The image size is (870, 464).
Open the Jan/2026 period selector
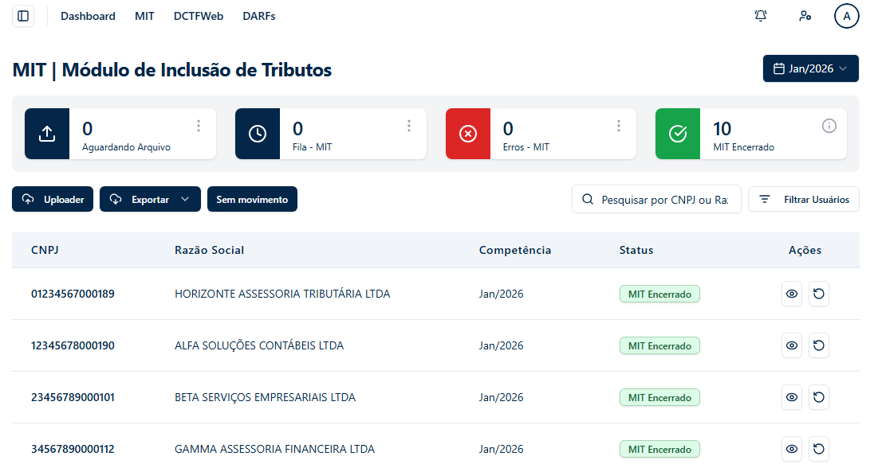coord(810,68)
